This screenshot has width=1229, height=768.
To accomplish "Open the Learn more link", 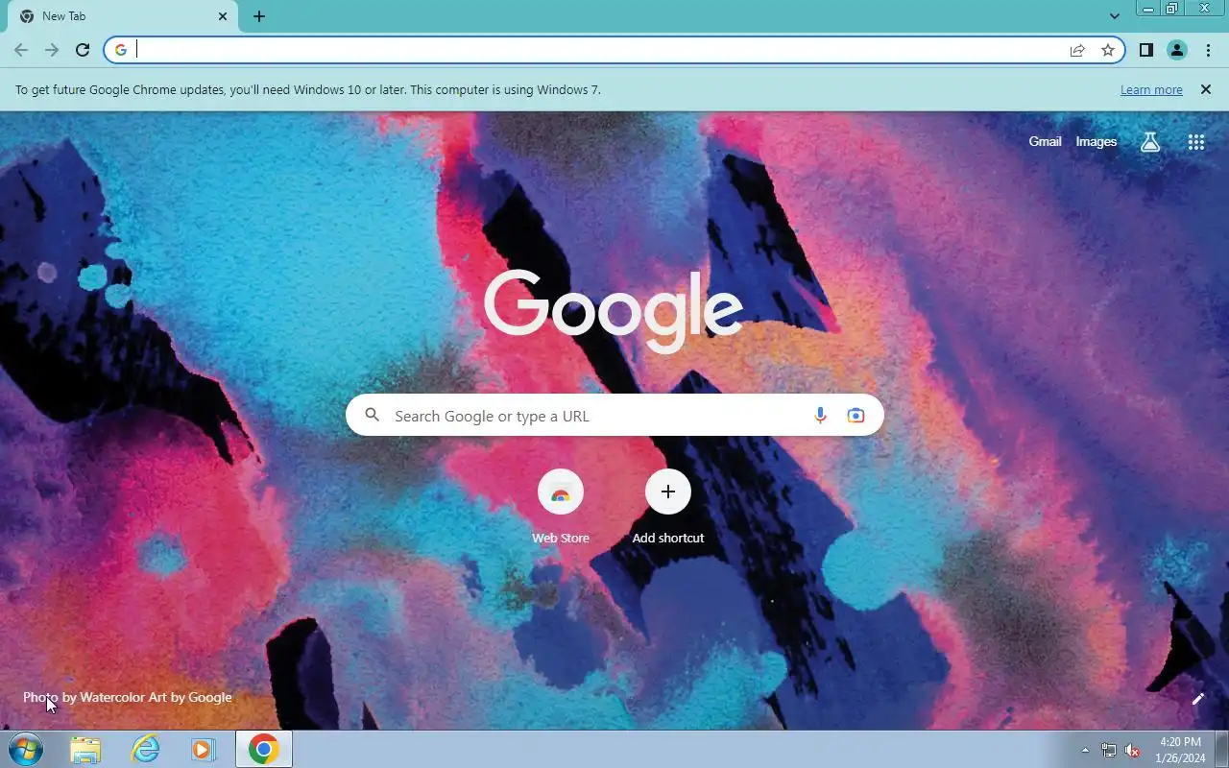I will [1151, 90].
